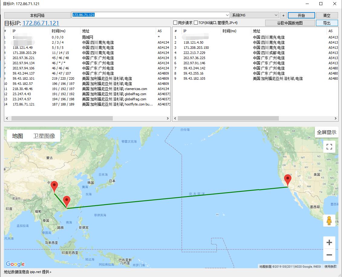
Task: Click the + button beside the DNS selector
Action: (x=283, y=15)
